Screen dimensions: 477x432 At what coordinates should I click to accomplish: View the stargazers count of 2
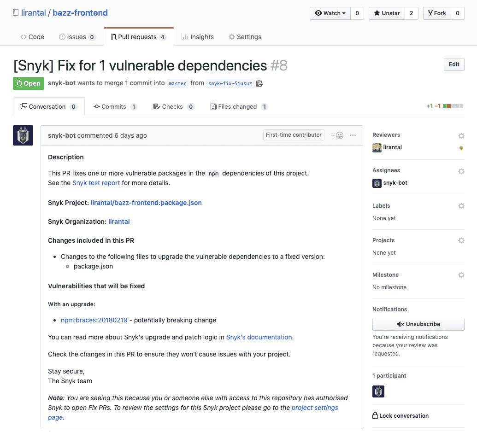411,13
